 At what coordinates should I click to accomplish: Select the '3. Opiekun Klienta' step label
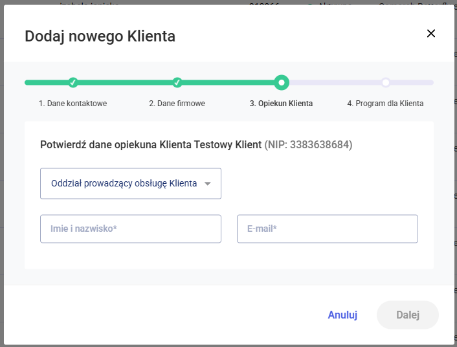point(281,104)
